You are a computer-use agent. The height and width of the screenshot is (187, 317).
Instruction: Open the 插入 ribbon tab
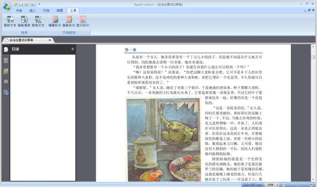click(x=33, y=11)
